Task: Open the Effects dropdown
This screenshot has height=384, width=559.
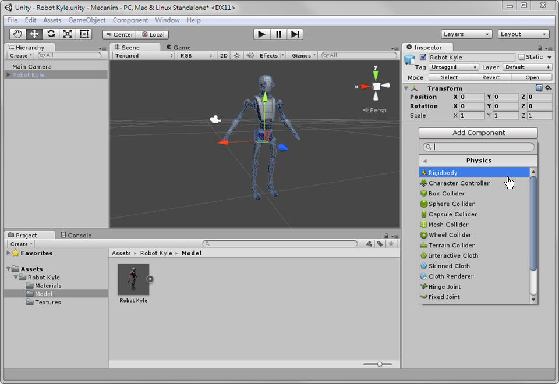Action: tap(272, 56)
